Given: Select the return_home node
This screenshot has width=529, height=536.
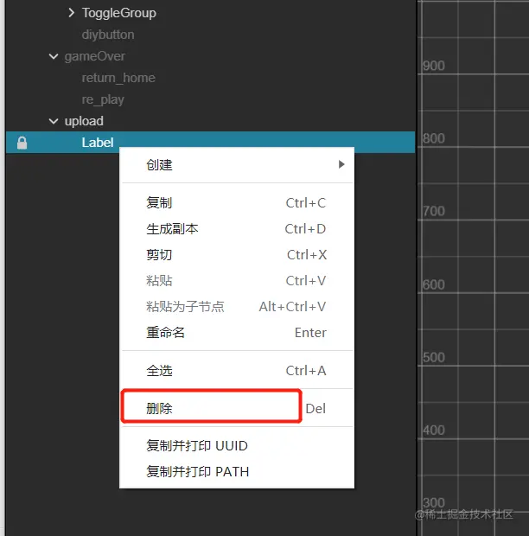Looking at the screenshot, I should click(x=118, y=78).
